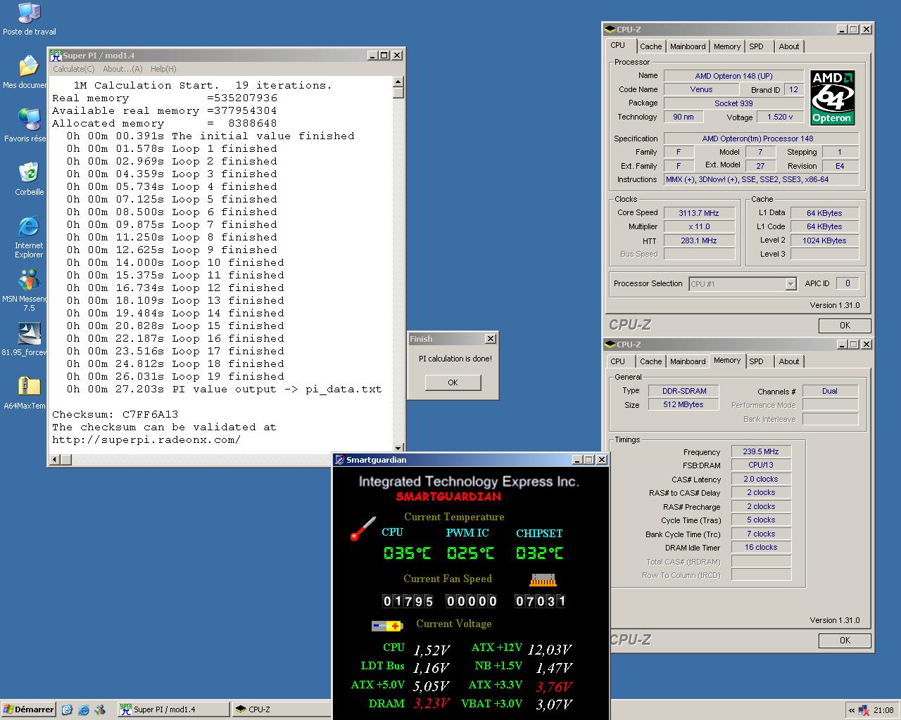Open the Mes documents desktop folder icon
901x720 pixels.
coord(29,66)
